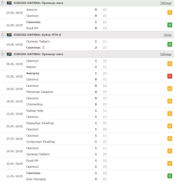Toggle star beside second Премьер-лига header
The width and height of the screenshot is (174, 182).
(x=3, y=54)
